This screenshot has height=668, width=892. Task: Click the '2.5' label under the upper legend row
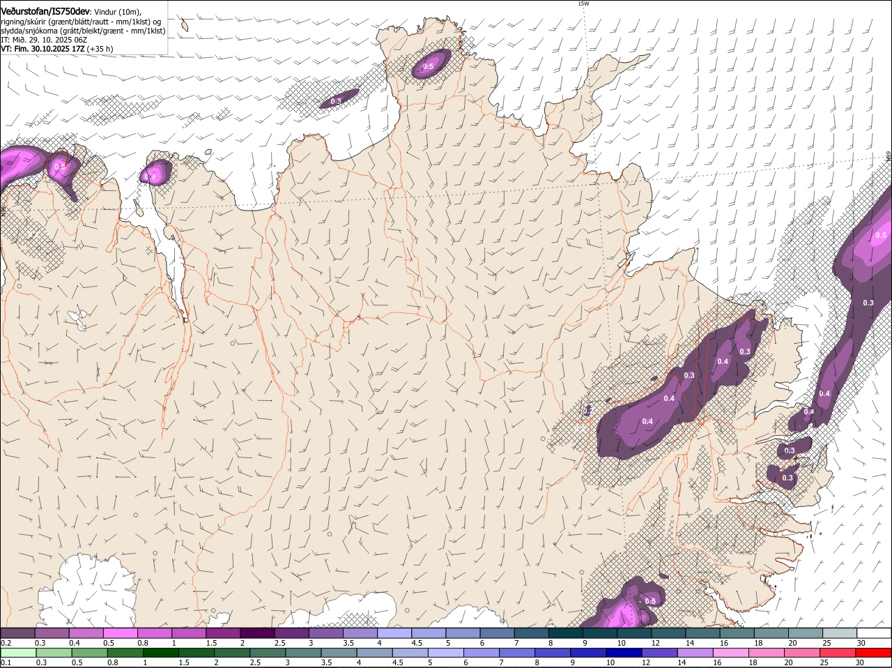(279, 643)
